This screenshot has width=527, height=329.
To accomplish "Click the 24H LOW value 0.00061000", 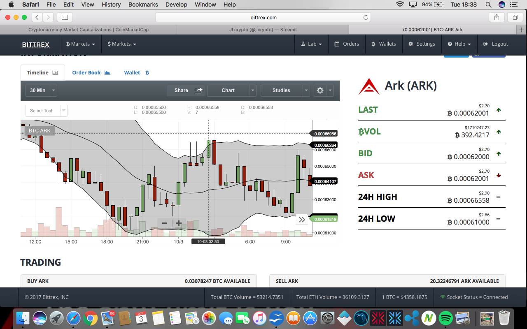I will (469, 222).
